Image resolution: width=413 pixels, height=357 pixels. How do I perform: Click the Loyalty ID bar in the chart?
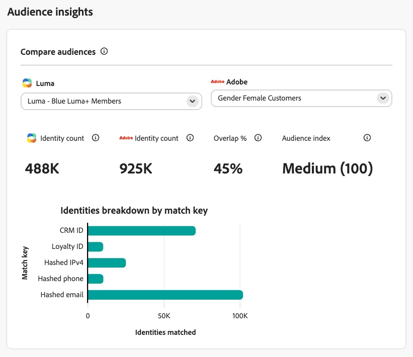tap(96, 247)
